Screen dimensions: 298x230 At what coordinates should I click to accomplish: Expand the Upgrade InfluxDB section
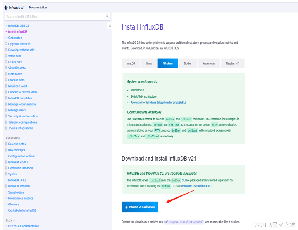click(x=6, y=44)
